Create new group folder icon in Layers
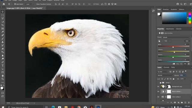Image resolution: width=192 pixels, height=108 pixels. coord(182,103)
